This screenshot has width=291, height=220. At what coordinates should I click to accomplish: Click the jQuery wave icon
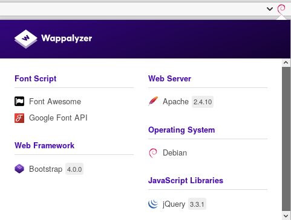[x=153, y=204]
